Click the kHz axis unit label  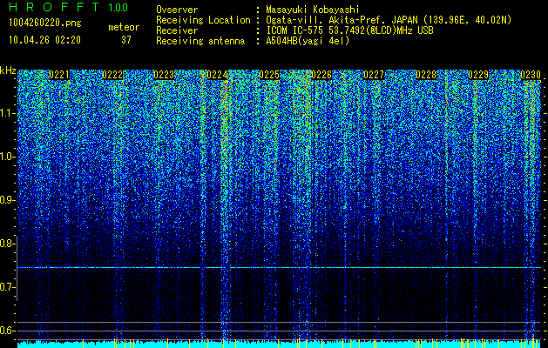(8, 70)
